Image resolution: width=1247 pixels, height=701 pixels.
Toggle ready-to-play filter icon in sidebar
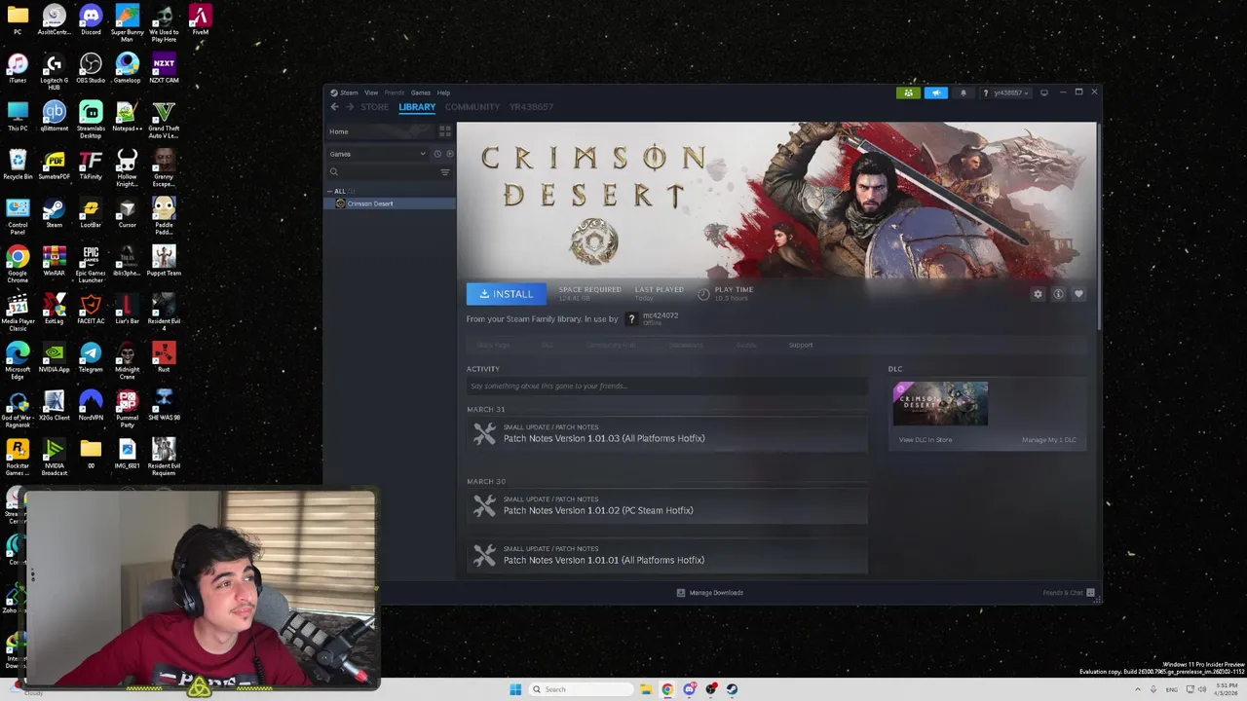[x=449, y=154]
